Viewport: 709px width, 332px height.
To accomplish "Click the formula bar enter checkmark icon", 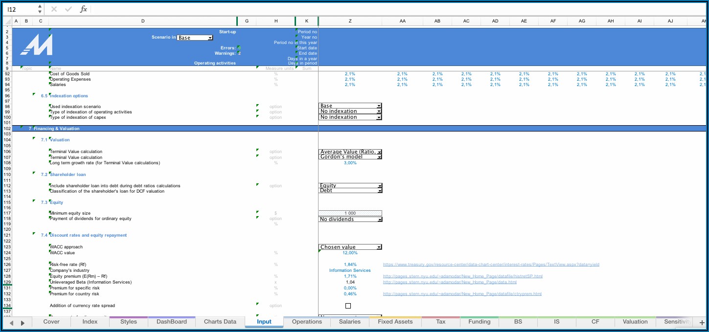I will point(68,9).
